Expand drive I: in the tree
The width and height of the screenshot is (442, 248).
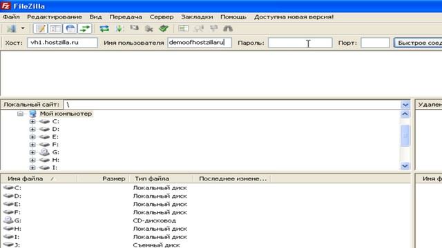coord(32,167)
